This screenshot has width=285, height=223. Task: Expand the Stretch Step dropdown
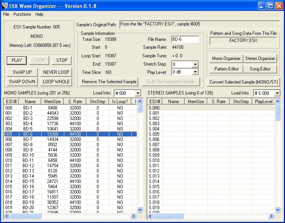pyautogui.click(x=195, y=64)
